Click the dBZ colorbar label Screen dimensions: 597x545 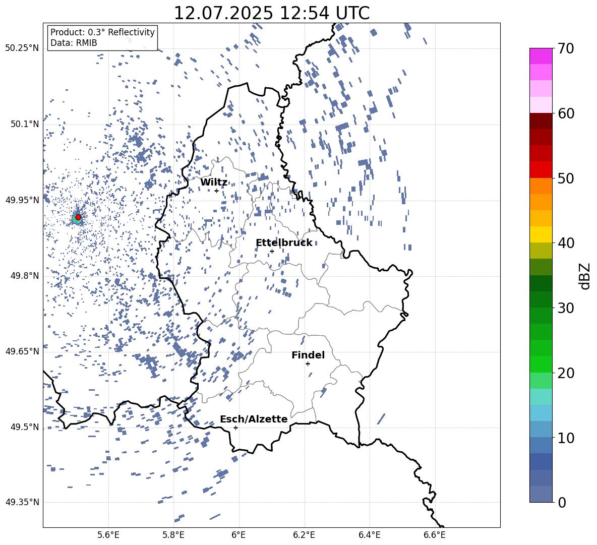pyautogui.click(x=584, y=276)
